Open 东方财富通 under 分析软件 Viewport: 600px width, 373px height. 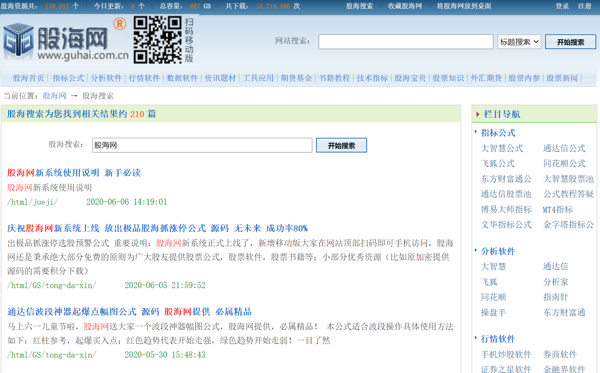point(564,313)
